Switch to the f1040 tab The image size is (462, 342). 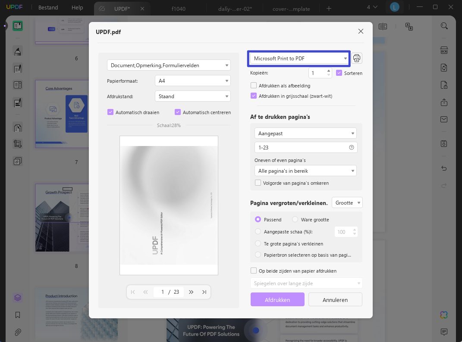point(178,9)
